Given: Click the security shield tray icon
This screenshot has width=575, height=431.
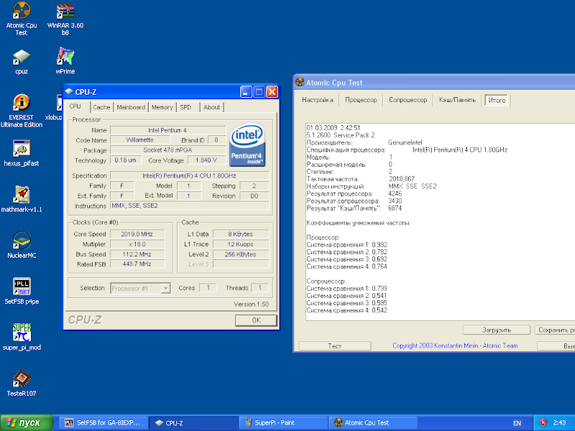Looking at the screenshot, I should pos(543,422).
